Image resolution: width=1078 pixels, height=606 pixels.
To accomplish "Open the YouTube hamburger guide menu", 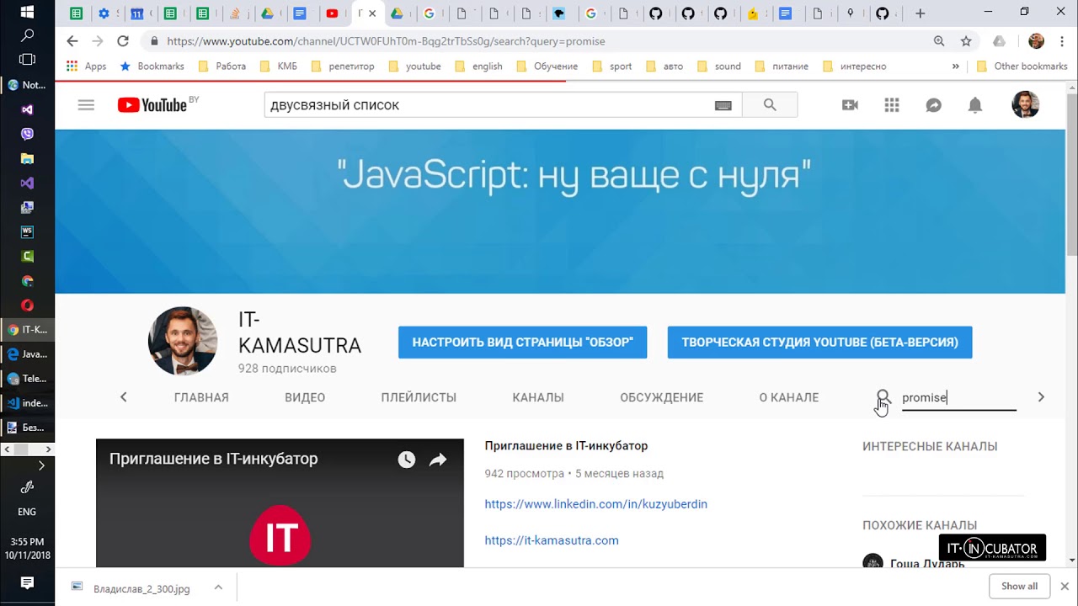I will (86, 105).
